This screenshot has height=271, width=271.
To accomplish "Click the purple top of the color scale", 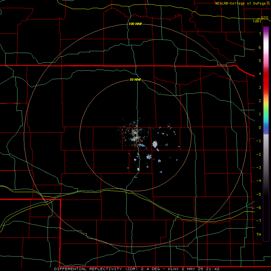I will point(266,30).
